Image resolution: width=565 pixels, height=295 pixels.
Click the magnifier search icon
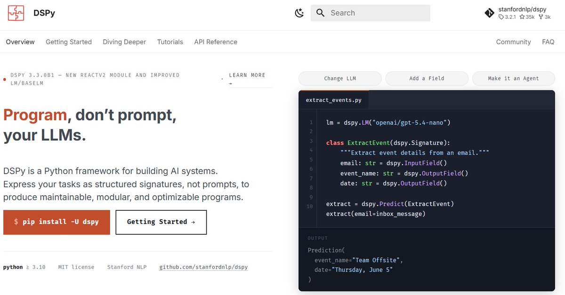click(321, 13)
